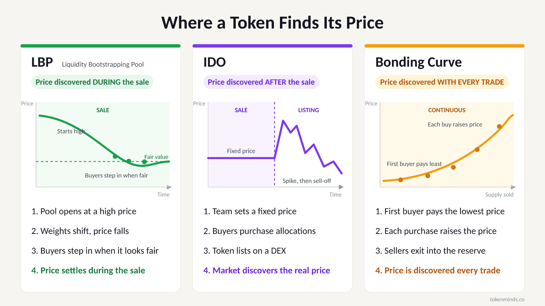The width and height of the screenshot is (545, 306).
Task: Click the purple bar atop the IDO card
Action: point(272,46)
